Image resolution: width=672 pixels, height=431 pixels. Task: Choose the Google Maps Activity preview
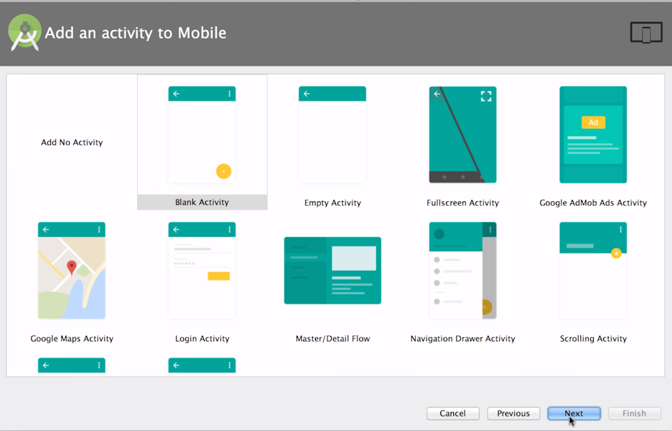tap(71, 270)
